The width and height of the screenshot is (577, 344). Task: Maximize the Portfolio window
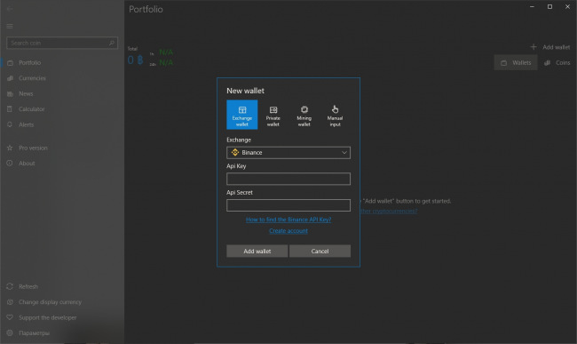pos(549,6)
